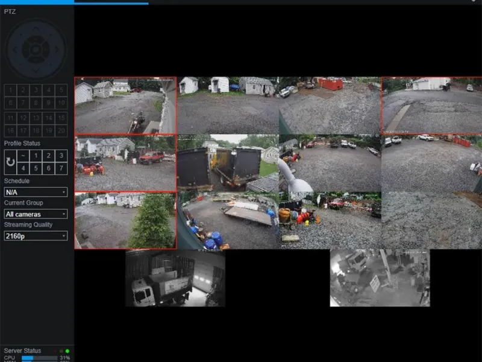Open the Schedule dropdown showing N/A
Screen dimensions: 482x362
point(36,192)
